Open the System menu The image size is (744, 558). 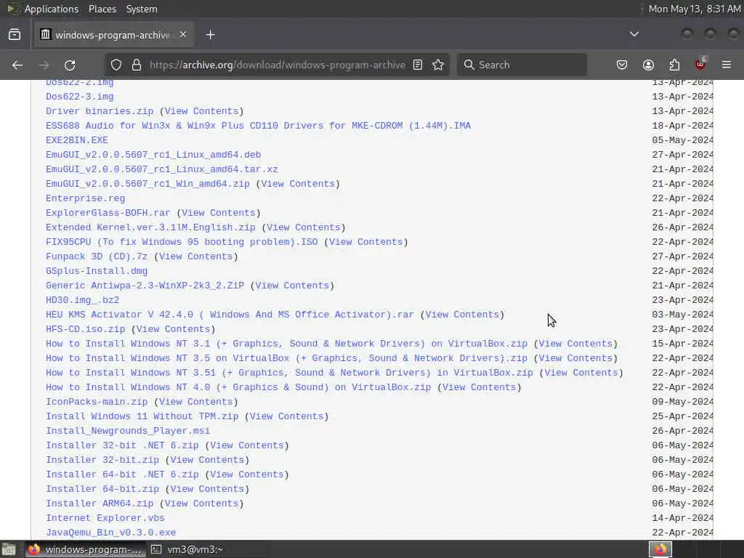tap(142, 9)
